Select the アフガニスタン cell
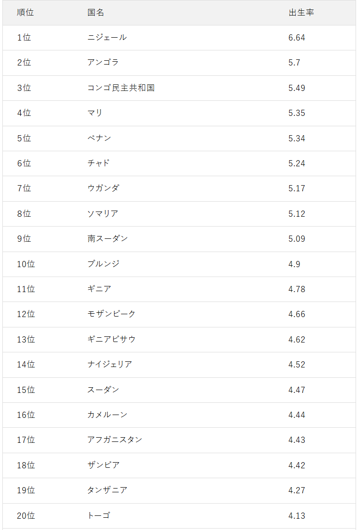The height and width of the screenshot is (530, 357). (x=115, y=440)
